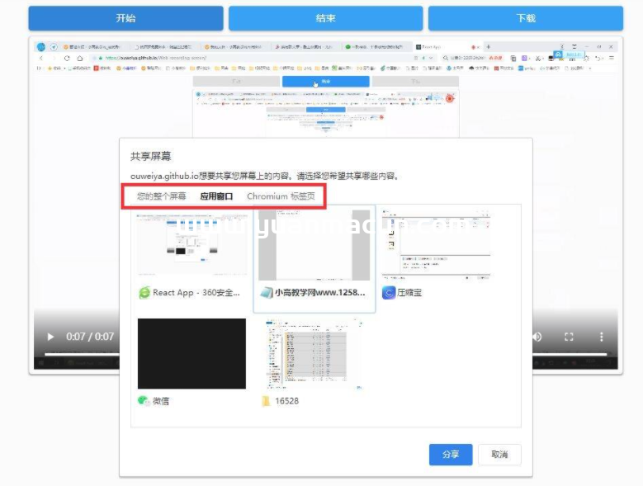Screen dimensions: 643x486
Task: Cancel the dialog with 取消
Action: coord(499,455)
